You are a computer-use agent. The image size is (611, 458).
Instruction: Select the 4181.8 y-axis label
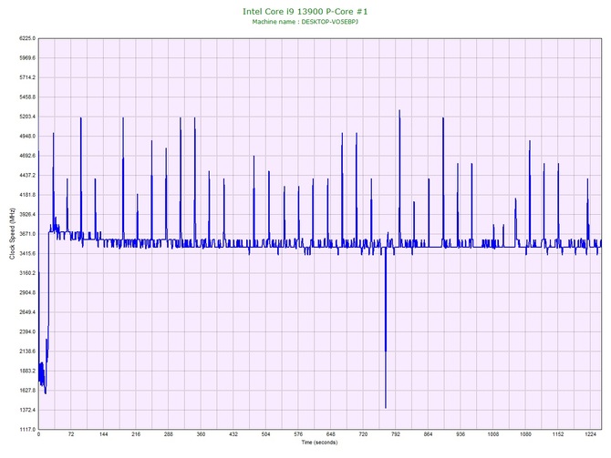click(x=27, y=195)
